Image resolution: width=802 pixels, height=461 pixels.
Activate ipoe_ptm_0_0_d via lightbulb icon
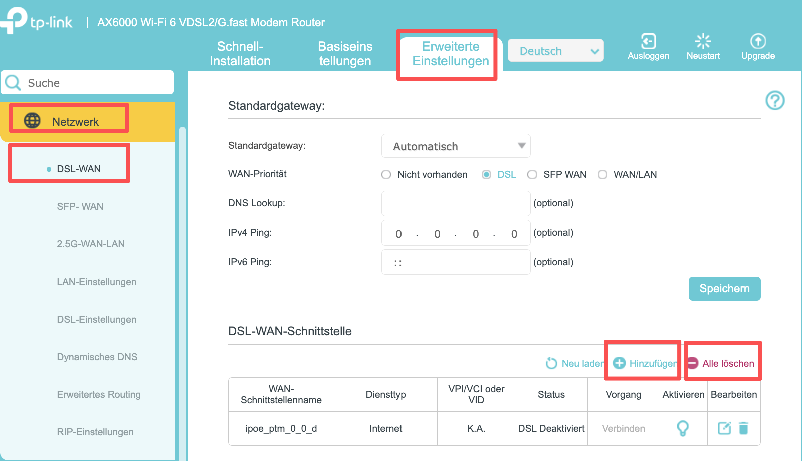[683, 428]
